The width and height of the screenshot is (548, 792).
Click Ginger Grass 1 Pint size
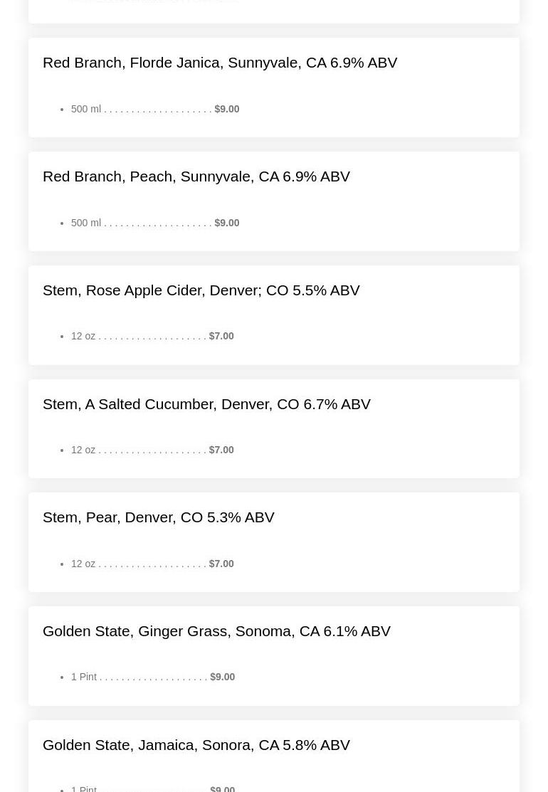(84, 677)
